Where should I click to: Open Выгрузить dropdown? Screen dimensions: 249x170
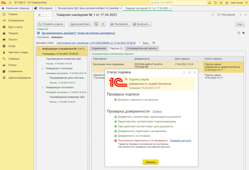(x=142, y=24)
